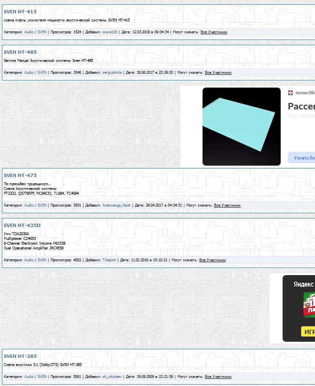The width and height of the screenshot is (315, 386).
Task: Click the blue panel ad image
Action: point(241,127)
